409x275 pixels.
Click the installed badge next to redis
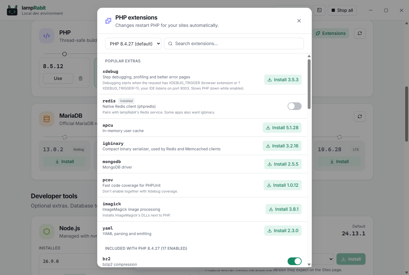[x=126, y=101]
